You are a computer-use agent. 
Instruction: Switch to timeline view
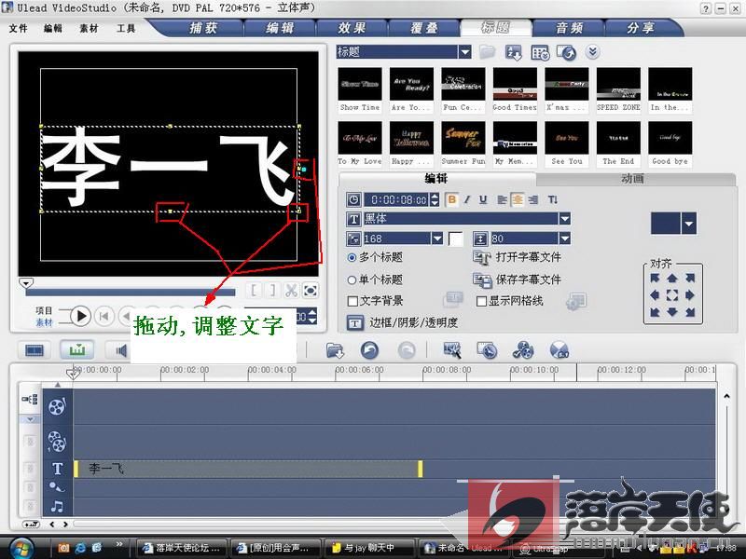[76, 351]
